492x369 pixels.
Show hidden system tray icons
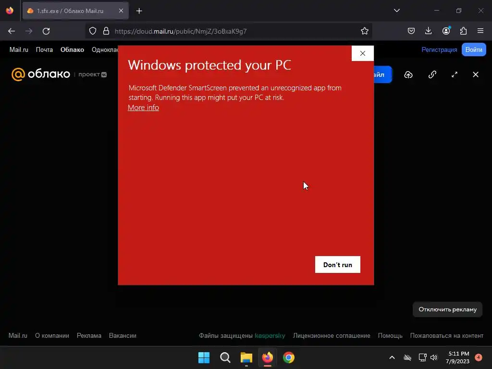(x=392, y=357)
